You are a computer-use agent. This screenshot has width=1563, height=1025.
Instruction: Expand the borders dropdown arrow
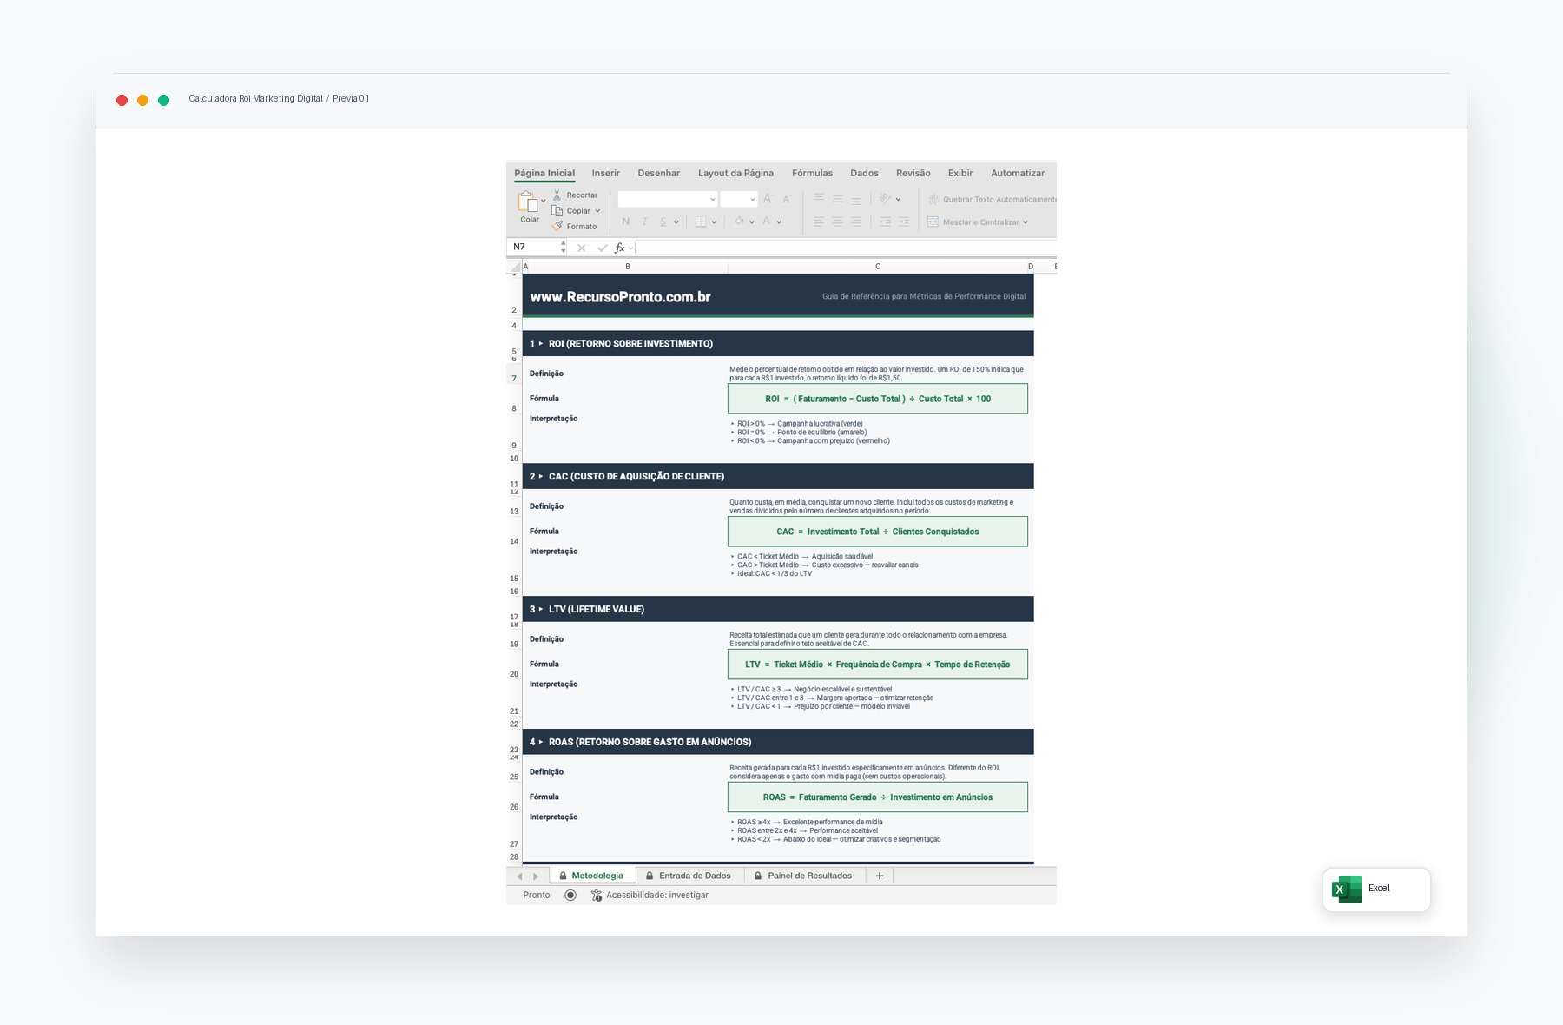pos(714,222)
